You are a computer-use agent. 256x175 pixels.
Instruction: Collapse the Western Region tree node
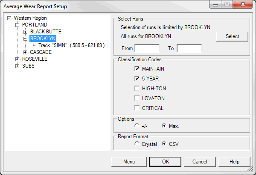point(9,18)
